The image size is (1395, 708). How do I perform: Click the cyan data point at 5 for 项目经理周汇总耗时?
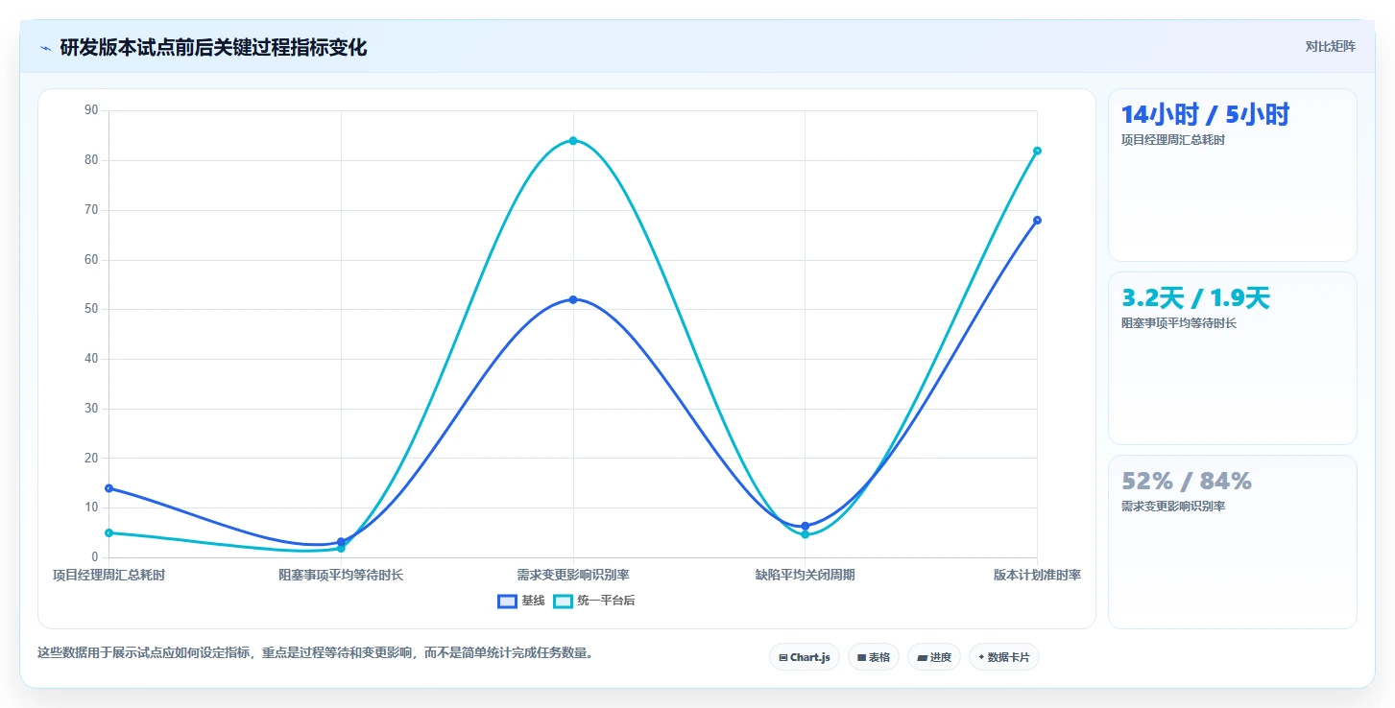coord(108,532)
